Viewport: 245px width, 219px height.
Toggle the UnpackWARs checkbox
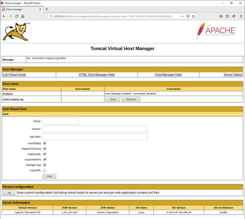(x=45, y=160)
